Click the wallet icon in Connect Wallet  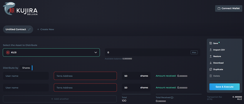[219, 8]
